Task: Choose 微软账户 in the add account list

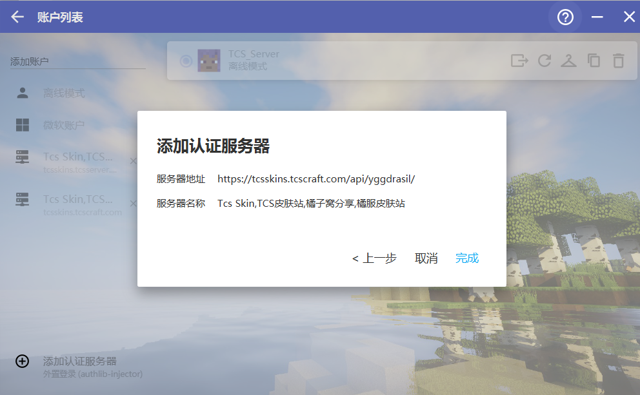Action: coord(64,125)
